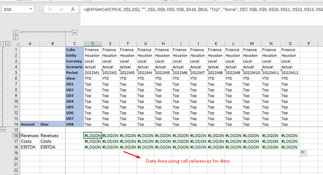Select column P header

(x=308, y=44)
